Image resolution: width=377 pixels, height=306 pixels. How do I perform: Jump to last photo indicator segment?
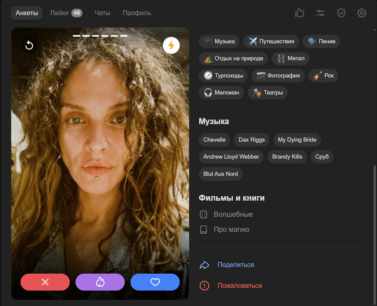tap(124, 36)
